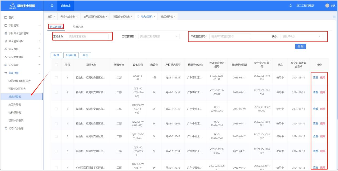Select the checkbox for row 4
Screen dimensions: 338x171
pyautogui.click(x=56, y=123)
